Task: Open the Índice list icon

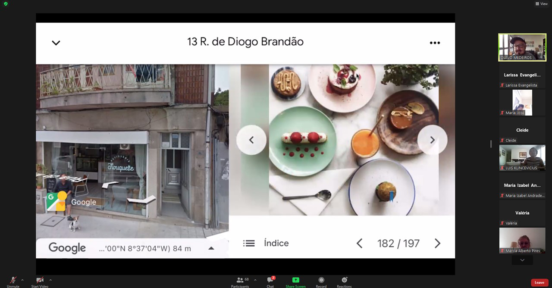Action: point(249,243)
